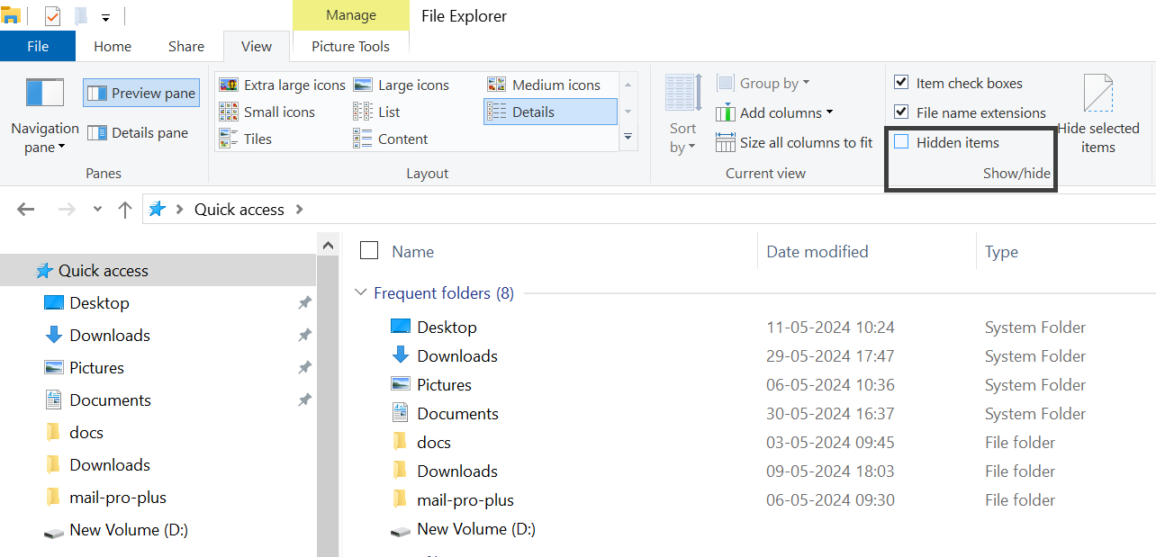Toggle the Details pane button
Image resolution: width=1156 pixels, height=557 pixels.
coord(138,132)
